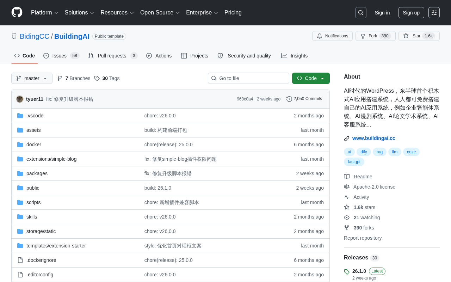This screenshot has height=282, width=451.
Task: Click the forks icon in About
Action: click(347, 228)
